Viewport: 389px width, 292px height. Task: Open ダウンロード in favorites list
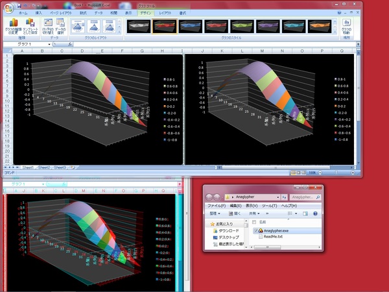[x=228, y=230]
